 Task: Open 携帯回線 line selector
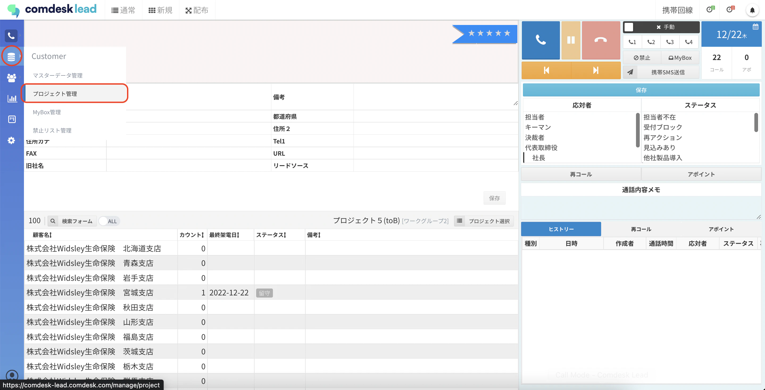tap(677, 10)
